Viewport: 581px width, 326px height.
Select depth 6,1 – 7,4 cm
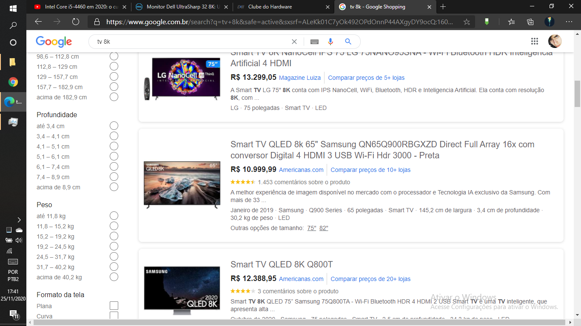[x=114, y=167]
